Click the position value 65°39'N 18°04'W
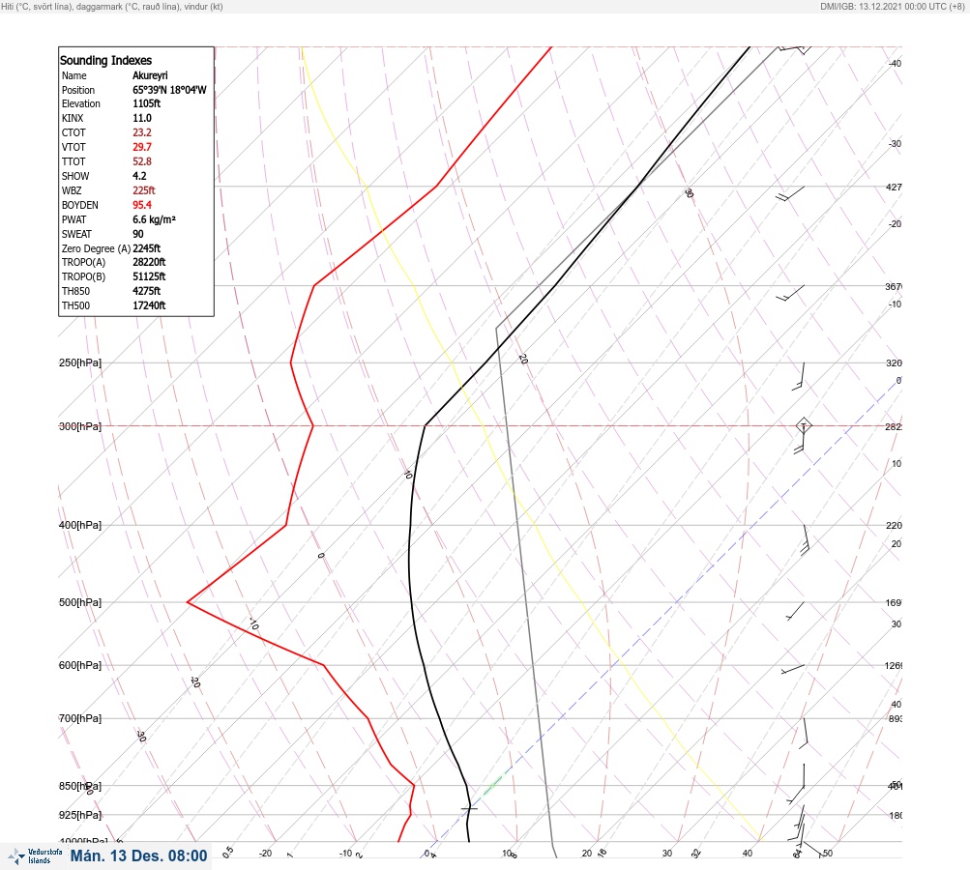Viewport: 970px width, 870px height. [x=169, y=90]
